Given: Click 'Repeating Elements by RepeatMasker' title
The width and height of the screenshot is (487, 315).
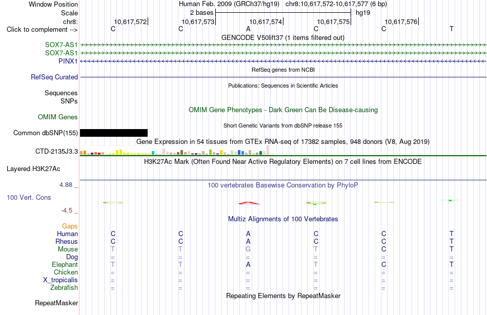Looking at the screenshot, I should tap(283, 296).
